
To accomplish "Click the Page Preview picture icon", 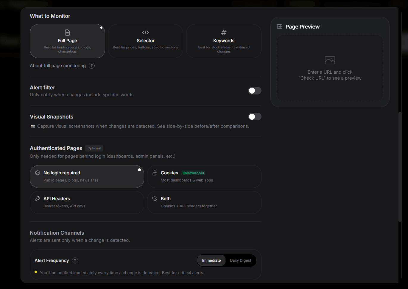I will 279,26.
